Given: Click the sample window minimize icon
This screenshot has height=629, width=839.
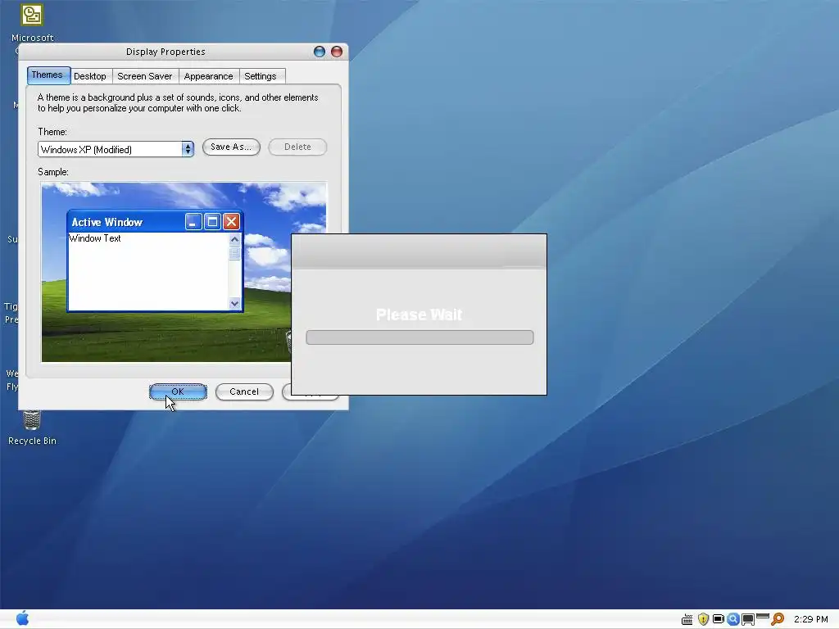Looking at the screenshot, I should tap(193, 221).
